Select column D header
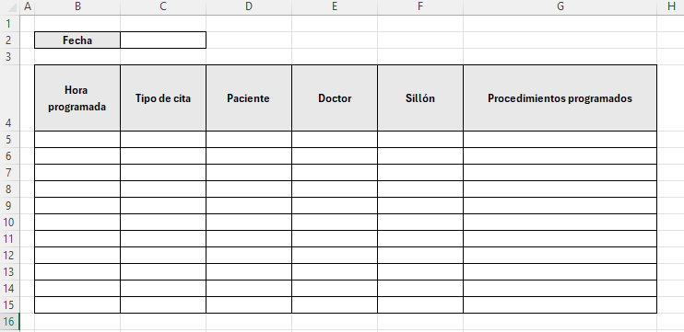The height and width of the screenshot is (332, 684). [x=248, y=6]
